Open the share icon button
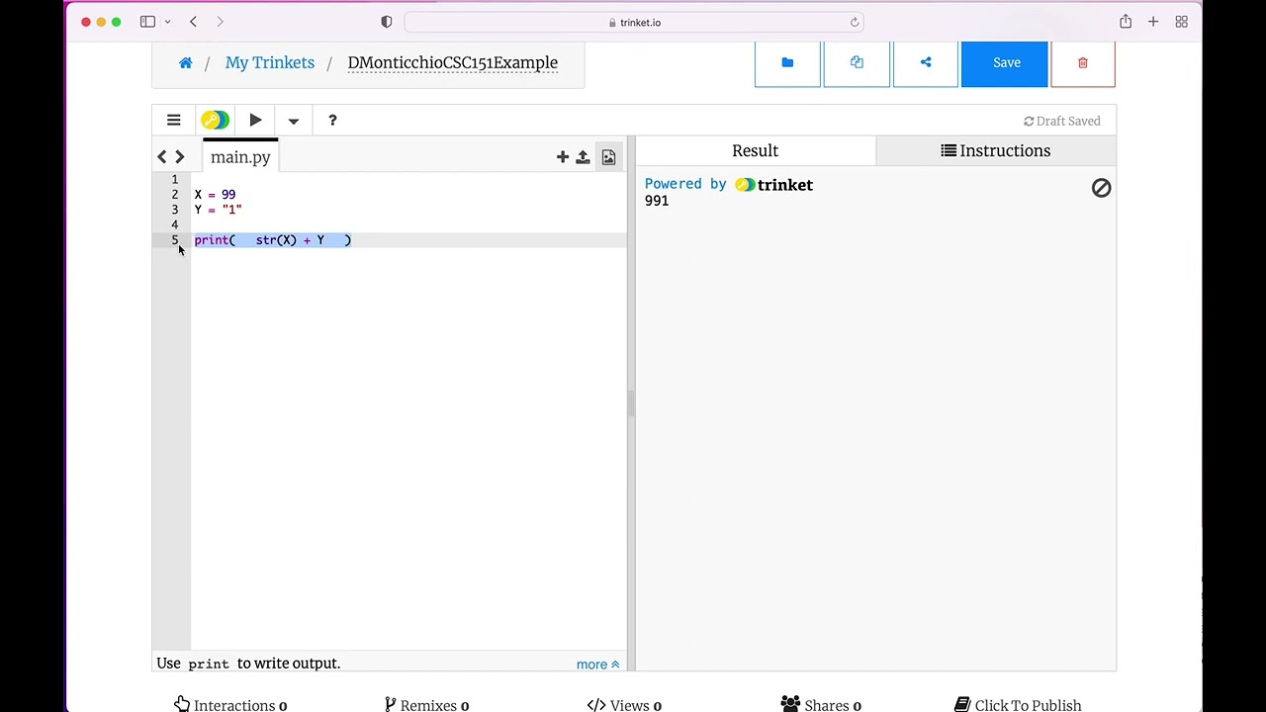This screenshot has width=1266, height=712. [926, 63]
